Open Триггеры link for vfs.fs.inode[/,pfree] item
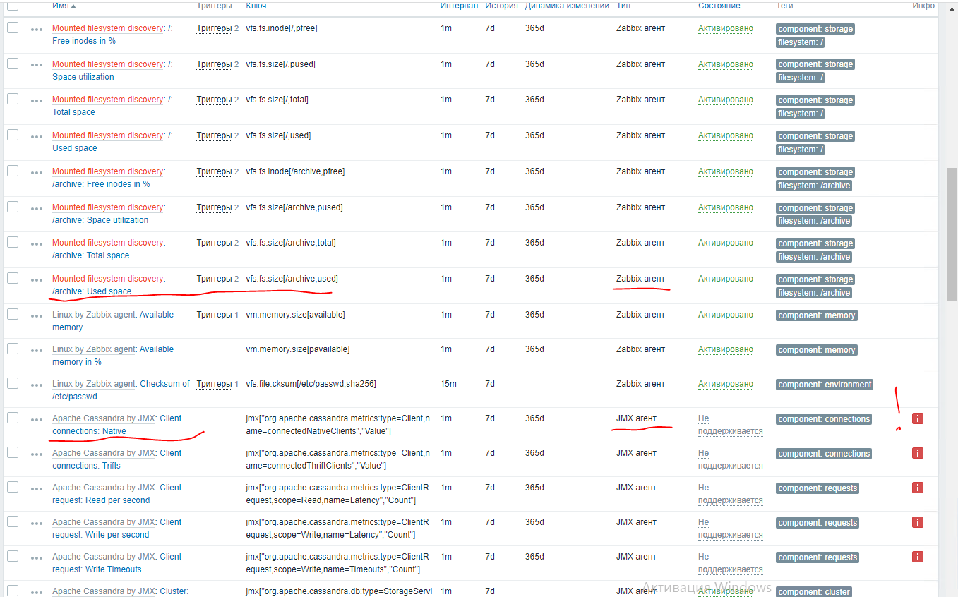The height and width of the screenshot is (597, 958). [214, 28]
